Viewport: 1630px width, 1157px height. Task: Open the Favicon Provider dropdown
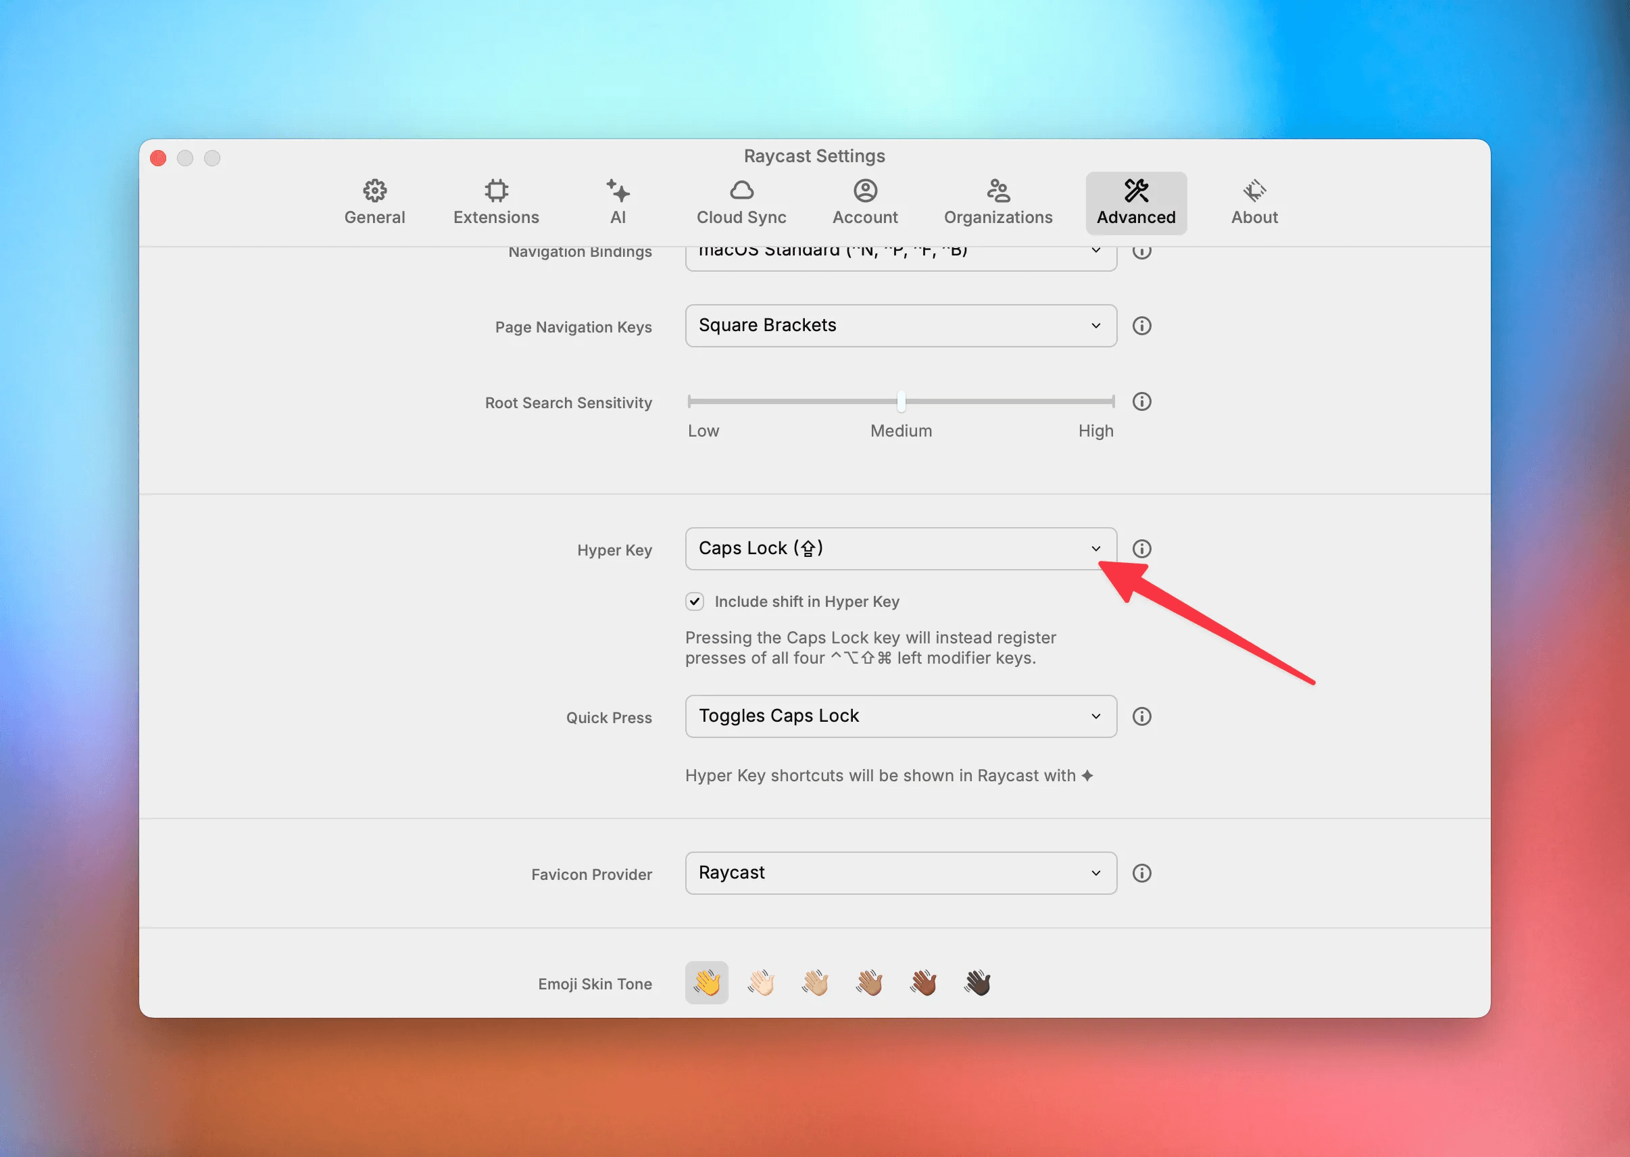(902, 872)
